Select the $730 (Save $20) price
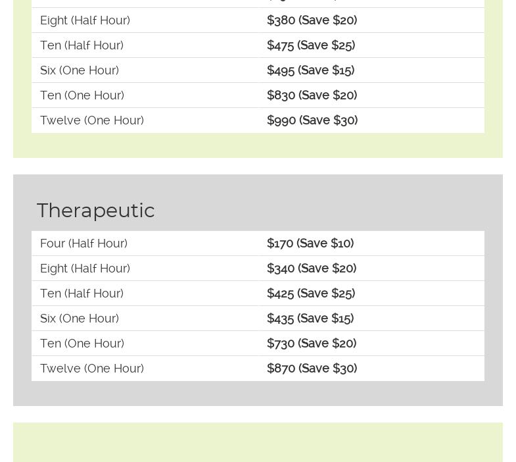Image resolution: width=516 pixels, height=462 pixels. 312,344
